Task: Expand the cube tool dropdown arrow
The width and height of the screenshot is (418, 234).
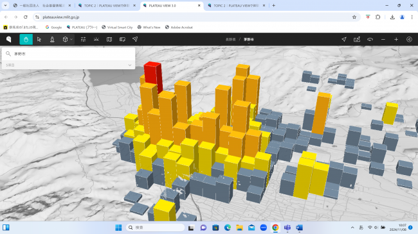Action: point(71,39)
